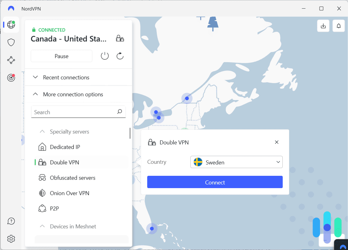This screenshot has height=250, width=348.
Task: Pause the VPN connection
Action: (x=61, y=56)
